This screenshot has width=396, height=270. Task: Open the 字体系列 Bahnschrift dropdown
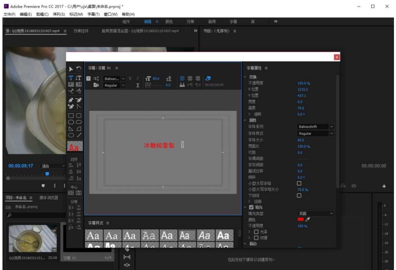point(316,127)
